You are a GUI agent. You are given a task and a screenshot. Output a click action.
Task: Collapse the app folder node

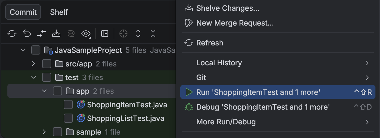pos(44,91)
